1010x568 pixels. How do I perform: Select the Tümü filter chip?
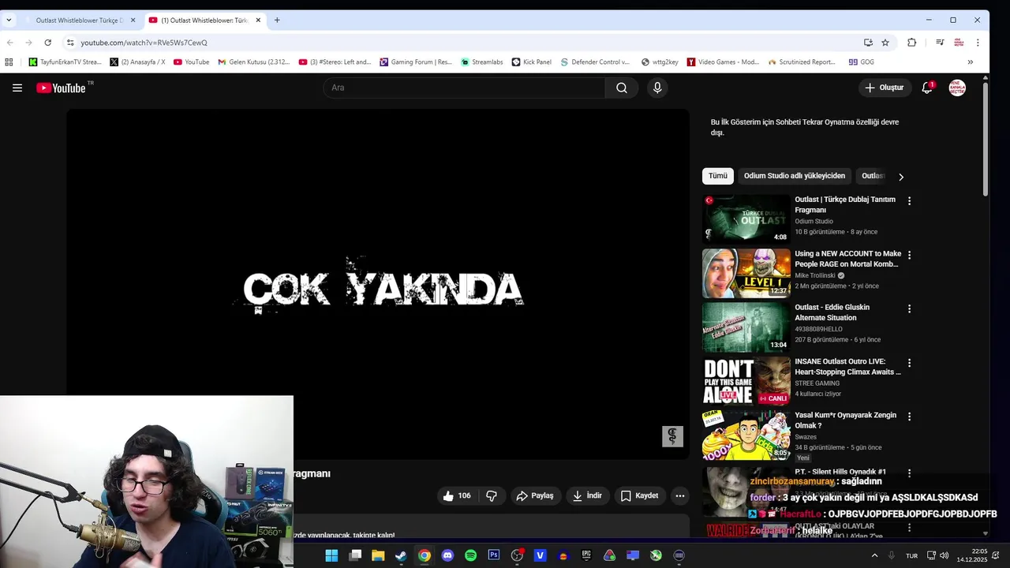tap(718, 176)
